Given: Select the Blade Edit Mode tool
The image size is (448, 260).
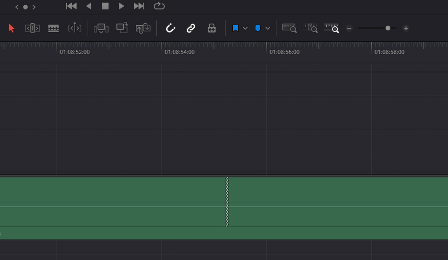Looking at the screenshot, I should [75, 28].
